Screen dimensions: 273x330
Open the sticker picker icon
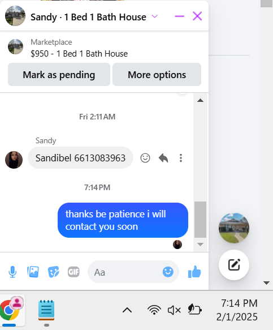coord(53,272)
